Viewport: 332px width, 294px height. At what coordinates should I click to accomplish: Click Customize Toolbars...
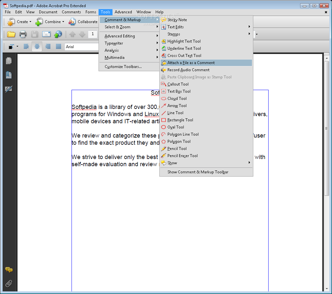pyautogui.click(x=129, y=67)
